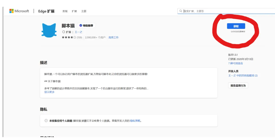Click the 描述 heading
This screenshot has width=275, height=139.
point(44,63)
